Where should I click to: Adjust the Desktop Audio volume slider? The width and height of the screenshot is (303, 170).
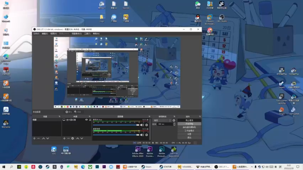click(x=116, y=135)
